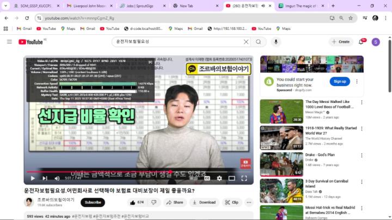Switch to theater mode
Viewport: 392px width, 220px height.
pos(232,178)
